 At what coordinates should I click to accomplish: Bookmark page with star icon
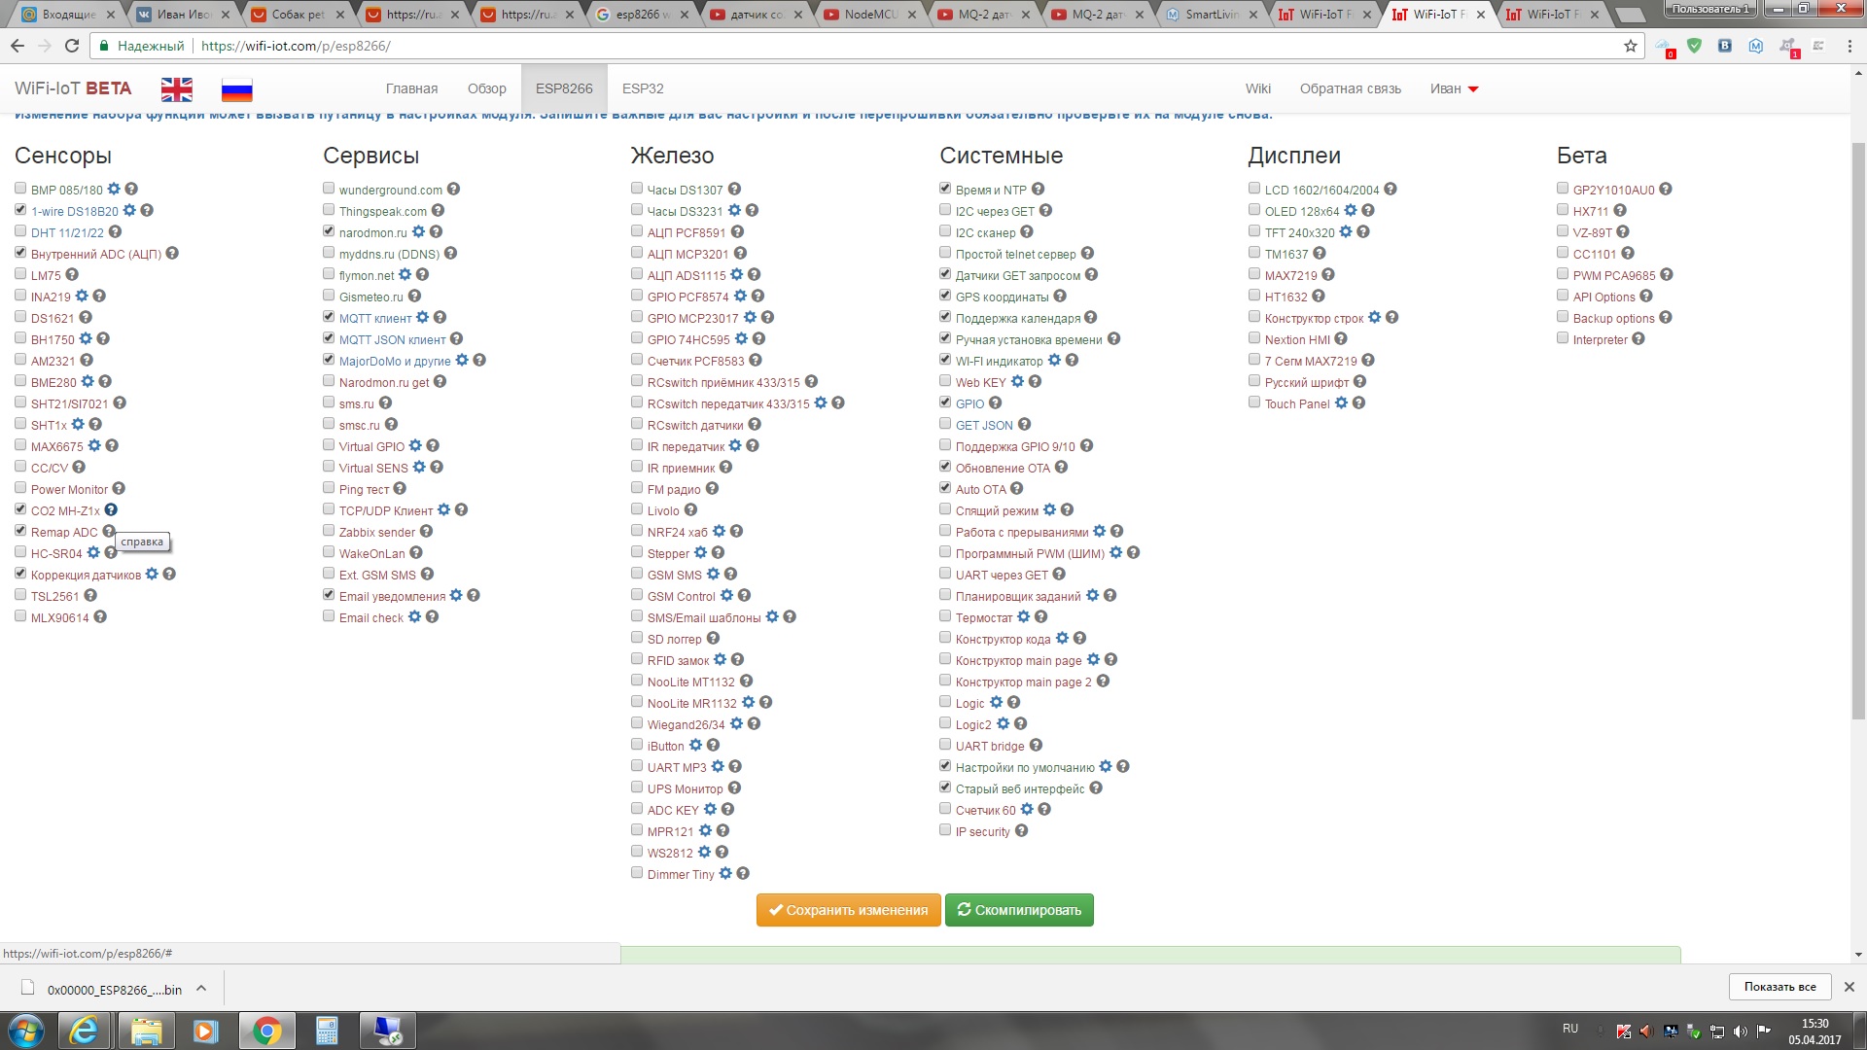click(x=1631, y=46)
